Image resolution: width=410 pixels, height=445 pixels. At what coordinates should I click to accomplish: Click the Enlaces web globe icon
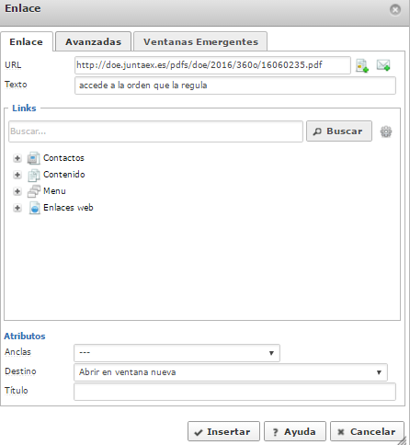[34, 208]
